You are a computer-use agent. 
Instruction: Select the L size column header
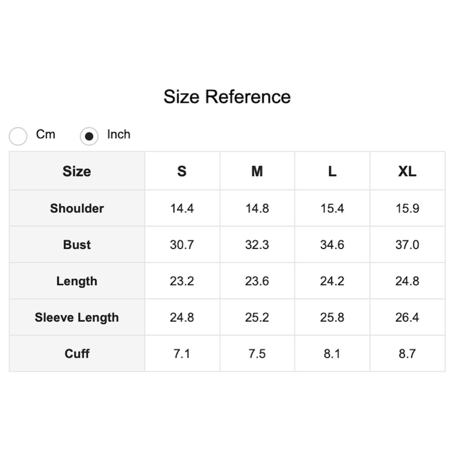(332, 171)
